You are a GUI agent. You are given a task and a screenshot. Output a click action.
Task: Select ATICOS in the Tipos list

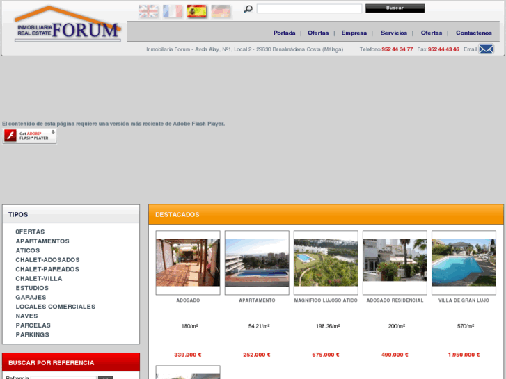[x=28, y=250]
